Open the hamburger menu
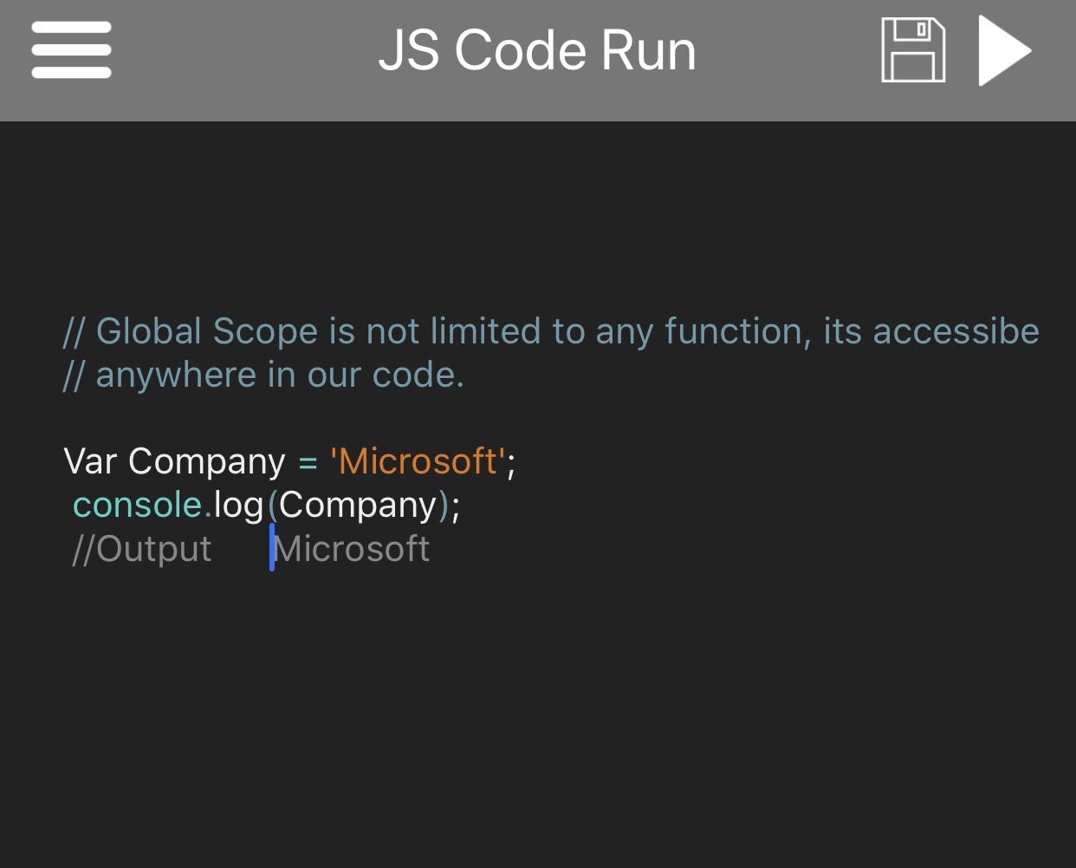This screenshot has height=868, width=1076. point(71,50)
